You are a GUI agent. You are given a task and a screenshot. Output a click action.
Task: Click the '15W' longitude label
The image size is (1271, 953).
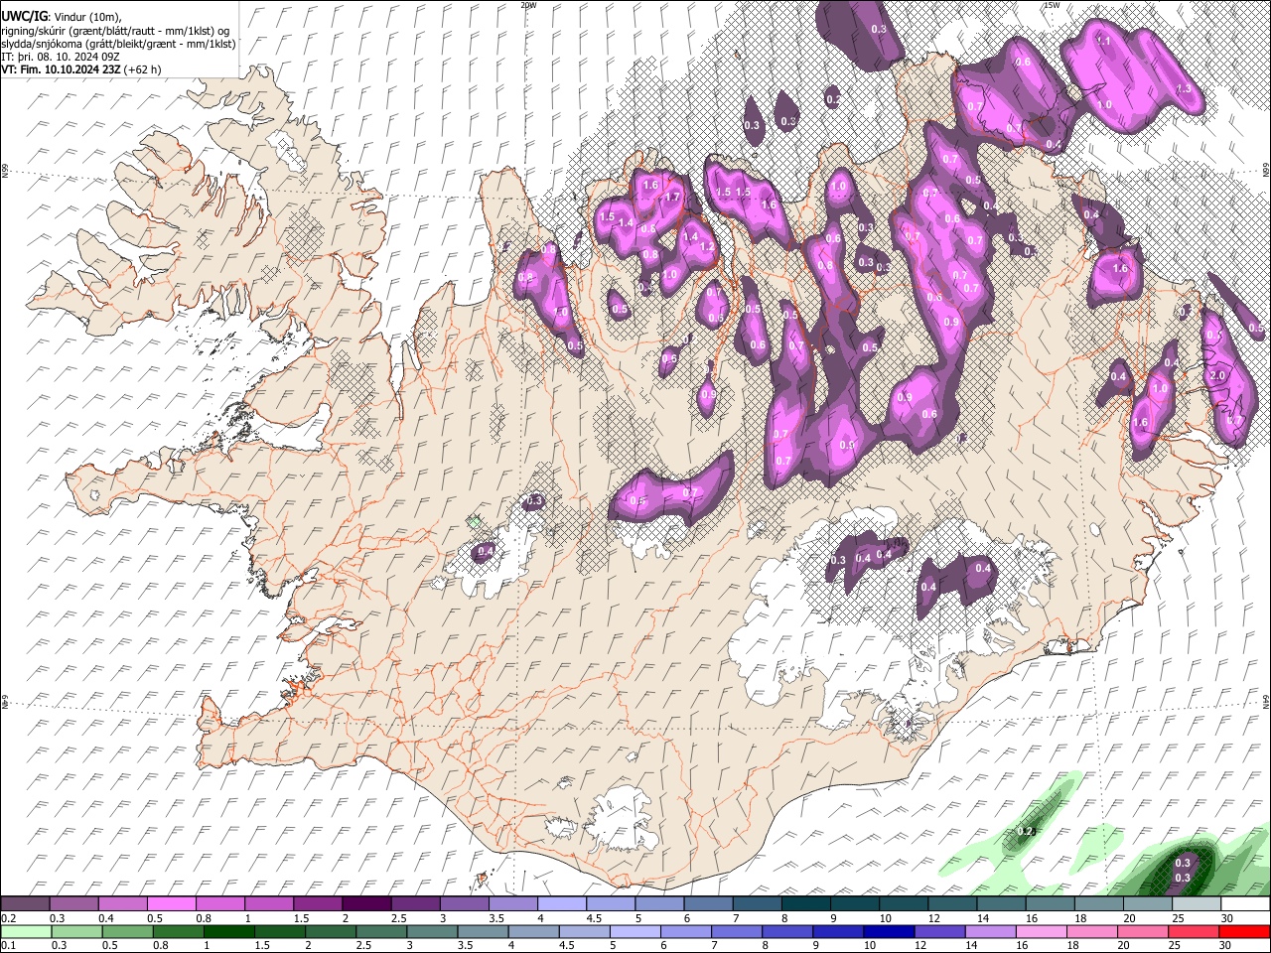pyautogui.click(x=1052, y=5)
